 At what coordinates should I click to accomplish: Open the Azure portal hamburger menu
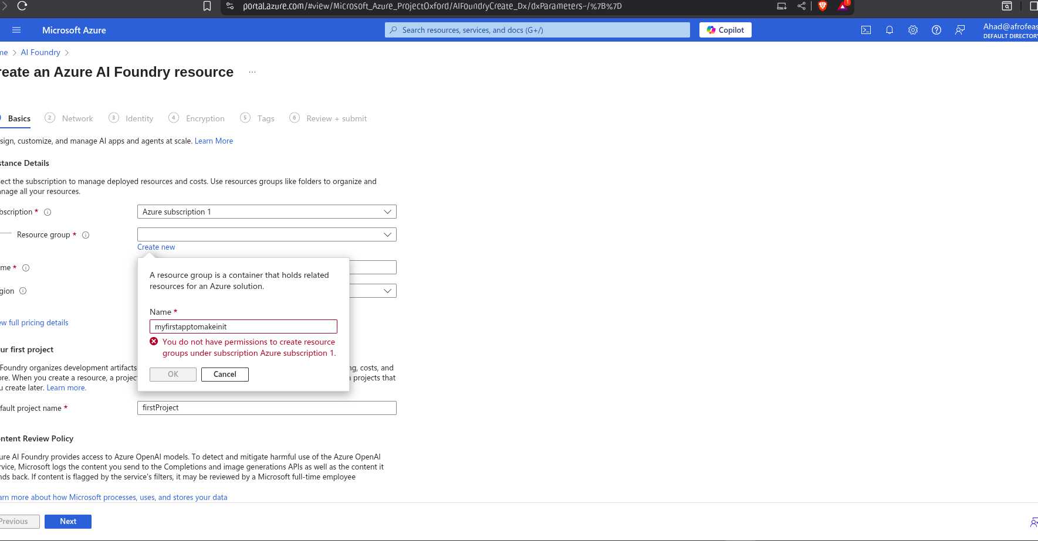coord(16,30)
